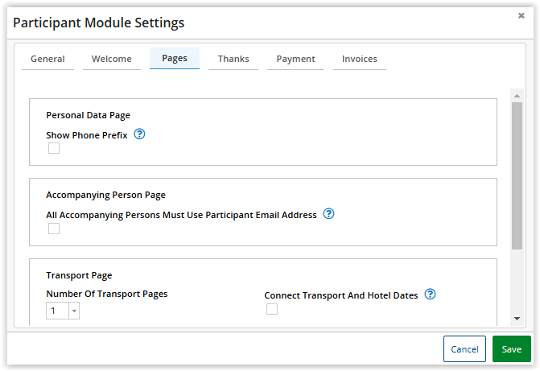Click the Cancel button
The height and width of the screenshot is (371, 540).
(x=464, y=349)
